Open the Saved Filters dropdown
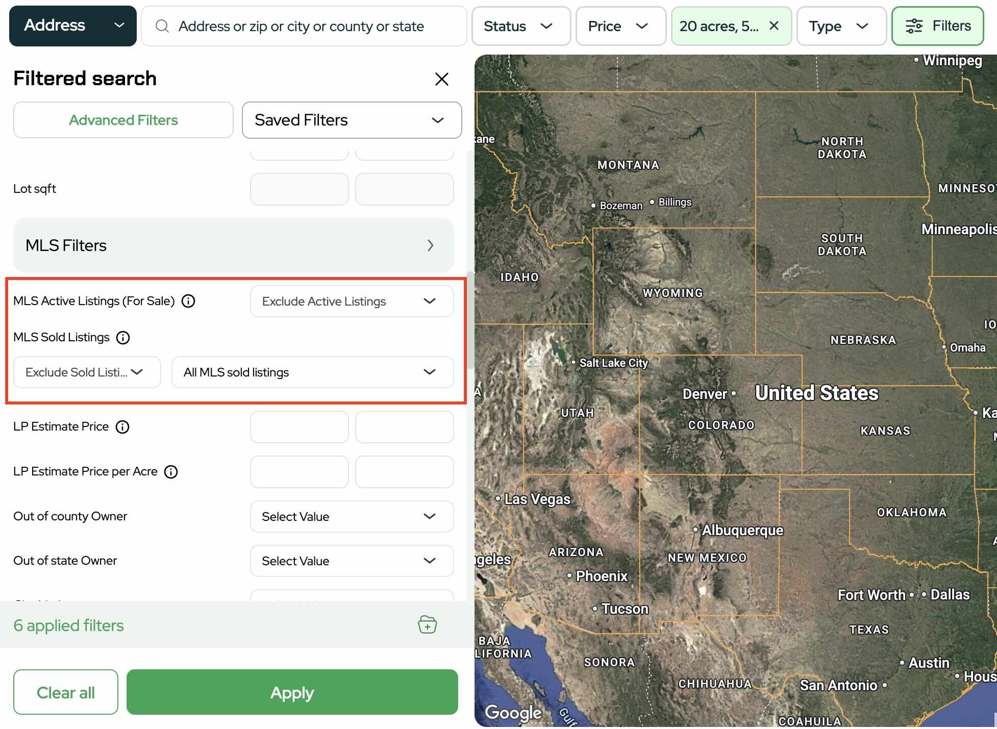Image resolution: width=997 pixels, height=729 pixels. pyautogui.click(x=352, y=120)
